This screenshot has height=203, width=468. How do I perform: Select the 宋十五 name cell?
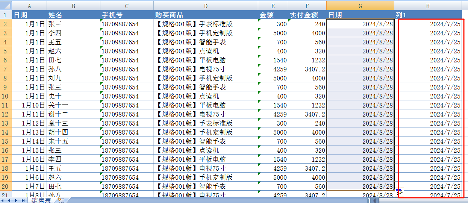73,141
